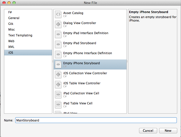Choose the Gtk category

coord(11,24)
